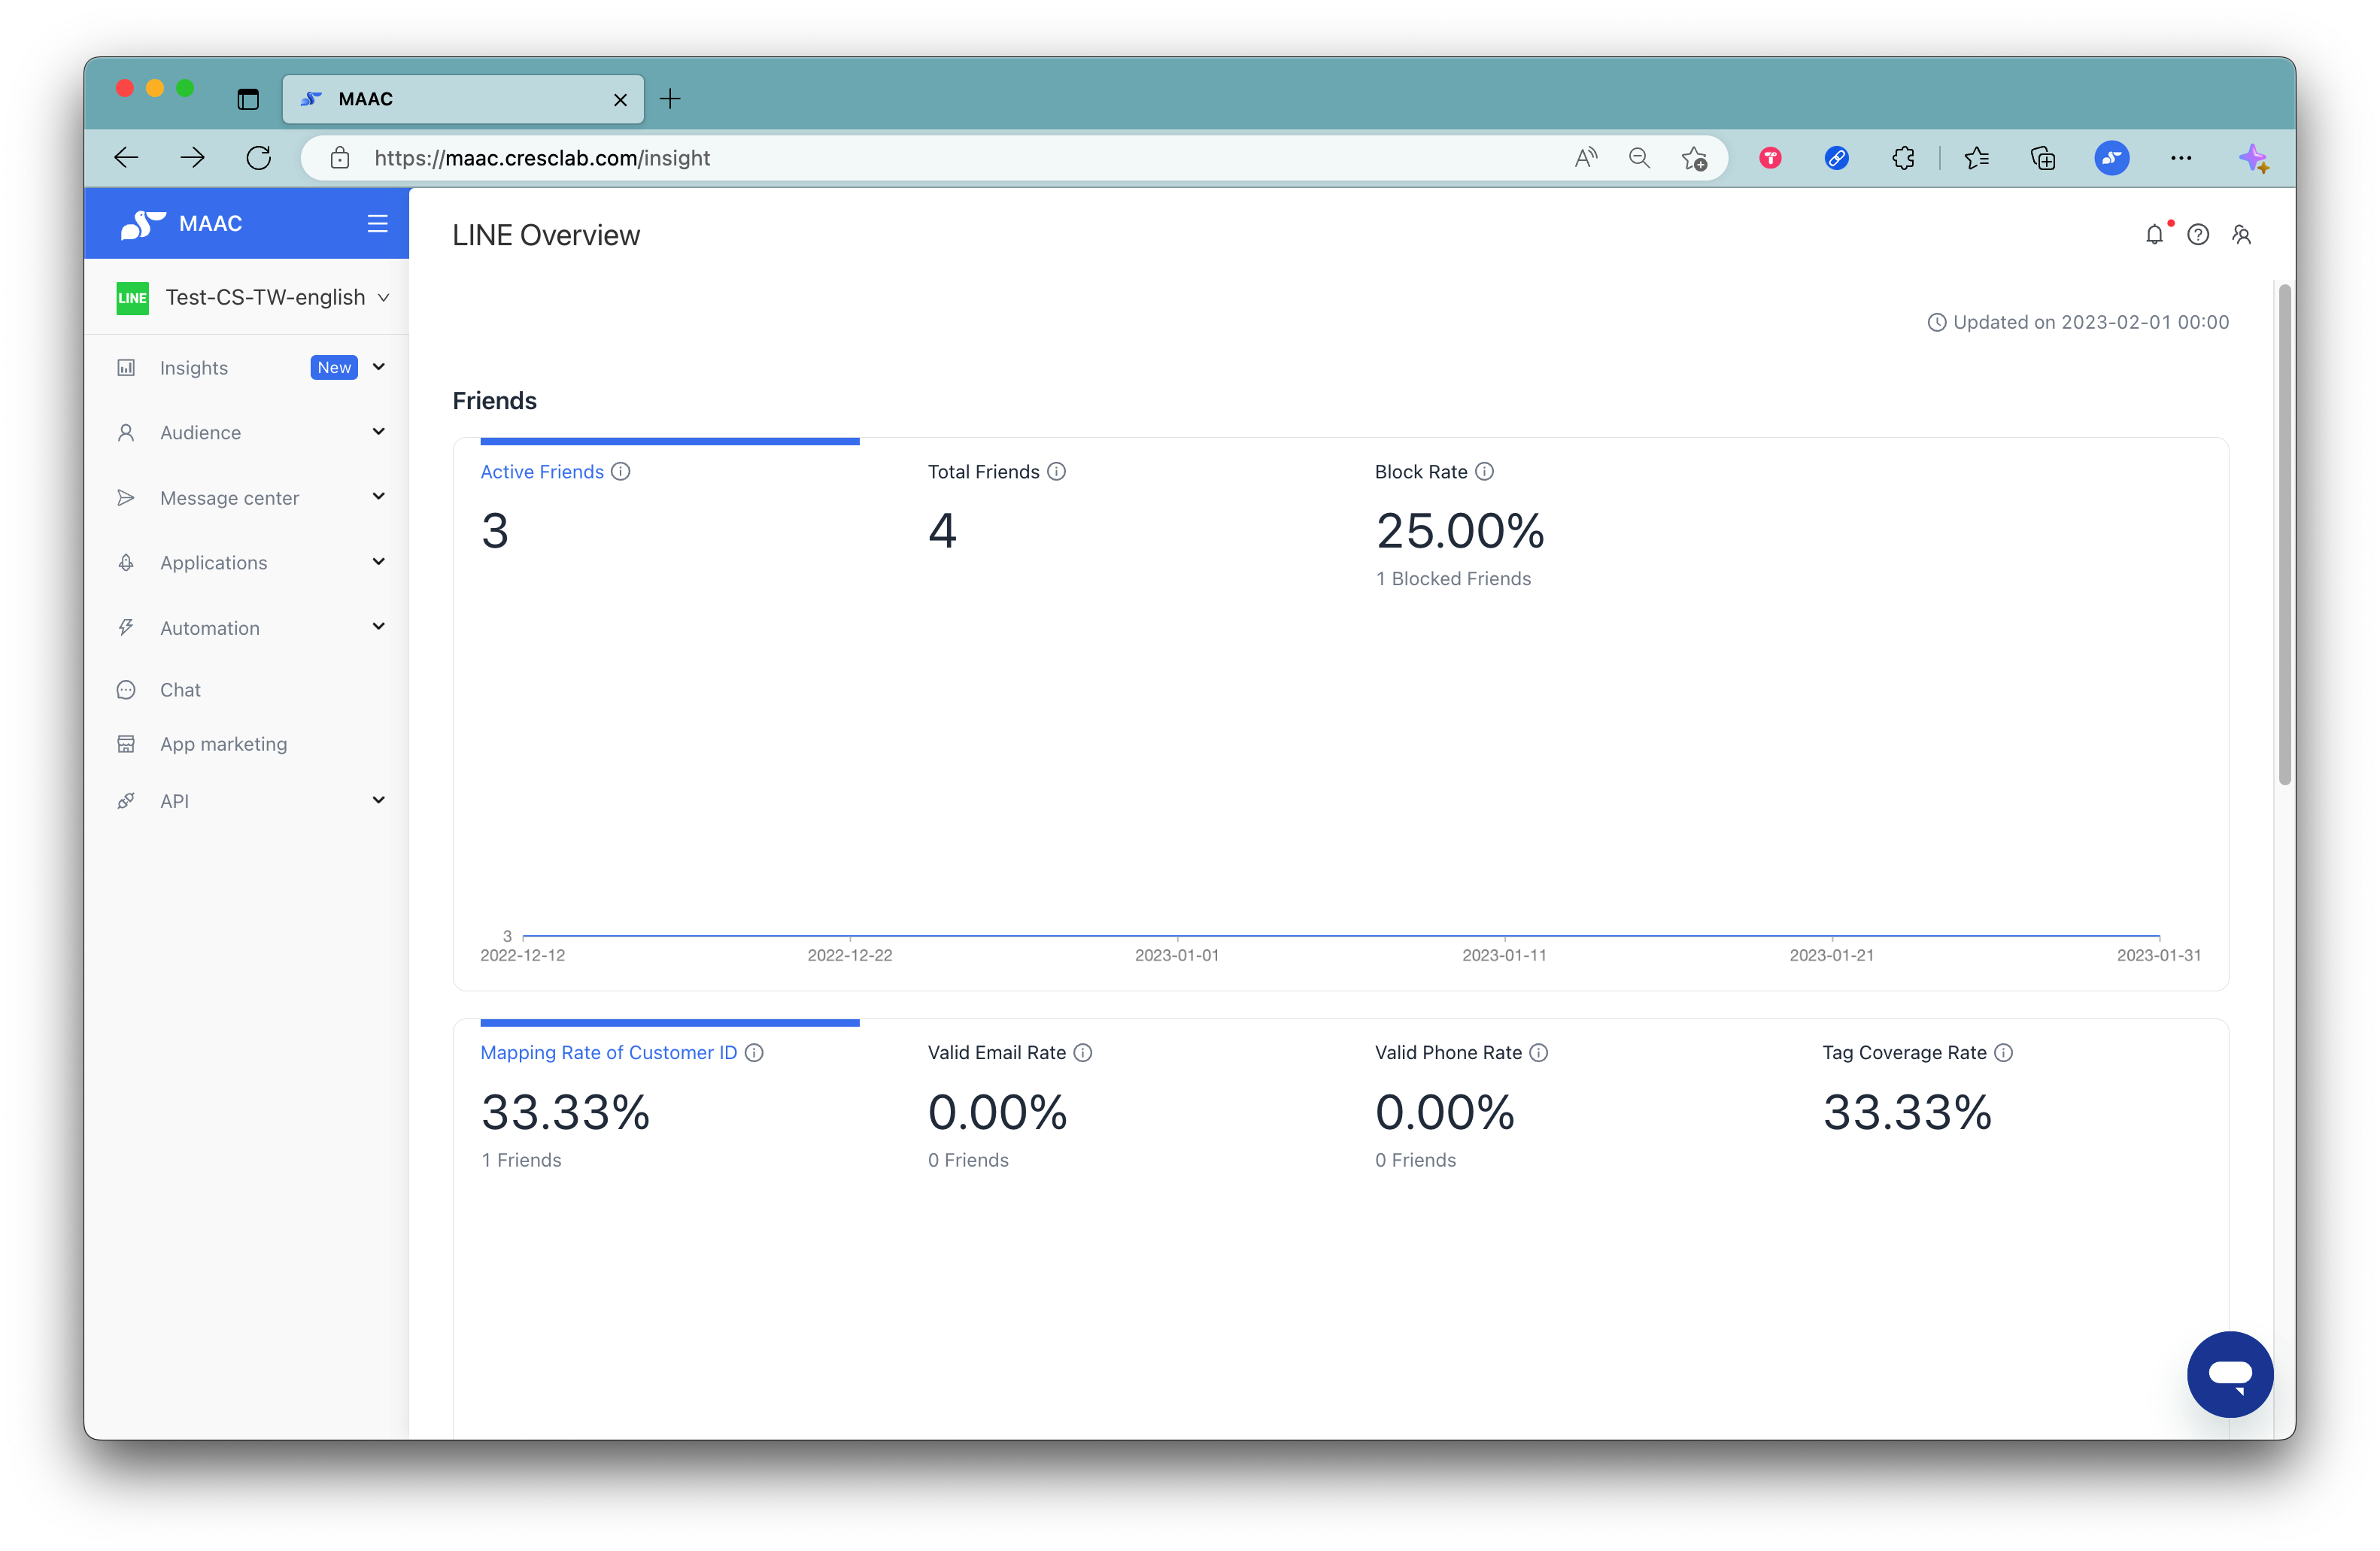Open the Insights sidebar icon
Viewport: 2380px width, 1551px height.
tap(126, 367)
